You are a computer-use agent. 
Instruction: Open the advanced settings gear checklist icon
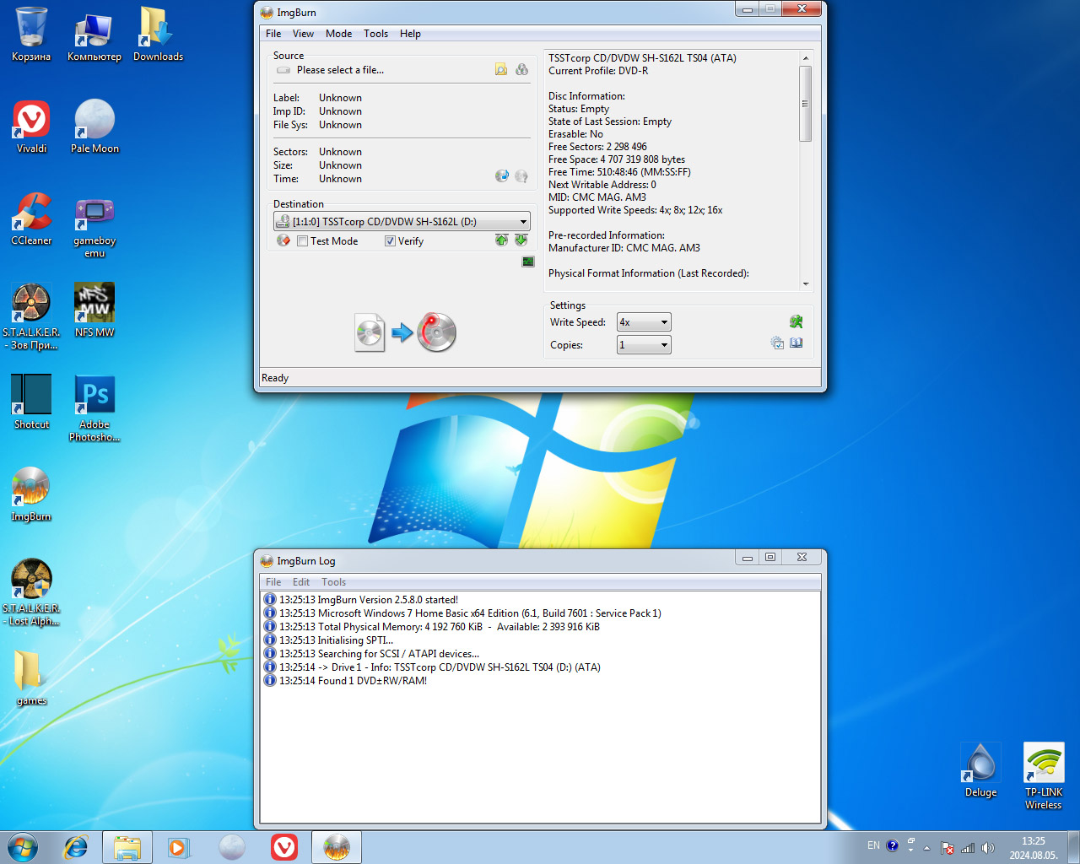tap(777, 343)
